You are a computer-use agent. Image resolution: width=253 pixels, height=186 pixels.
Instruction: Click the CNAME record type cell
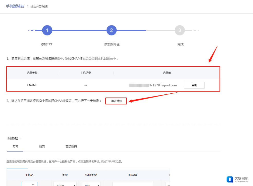32,85
